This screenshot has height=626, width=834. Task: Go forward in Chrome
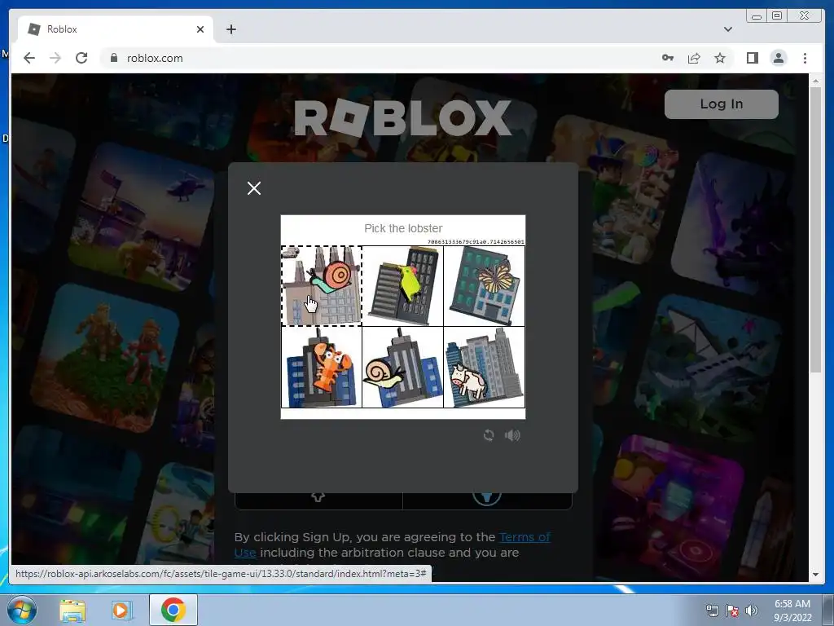coord(55,58)
